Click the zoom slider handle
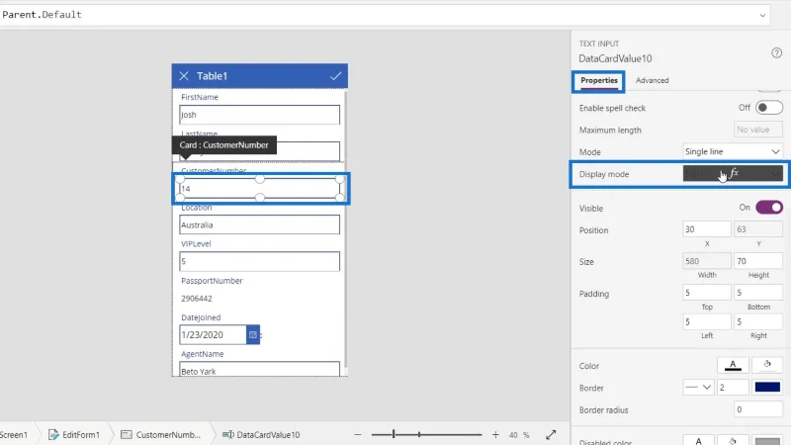Viewport: 791px width, 445px height. pos(394,434)
